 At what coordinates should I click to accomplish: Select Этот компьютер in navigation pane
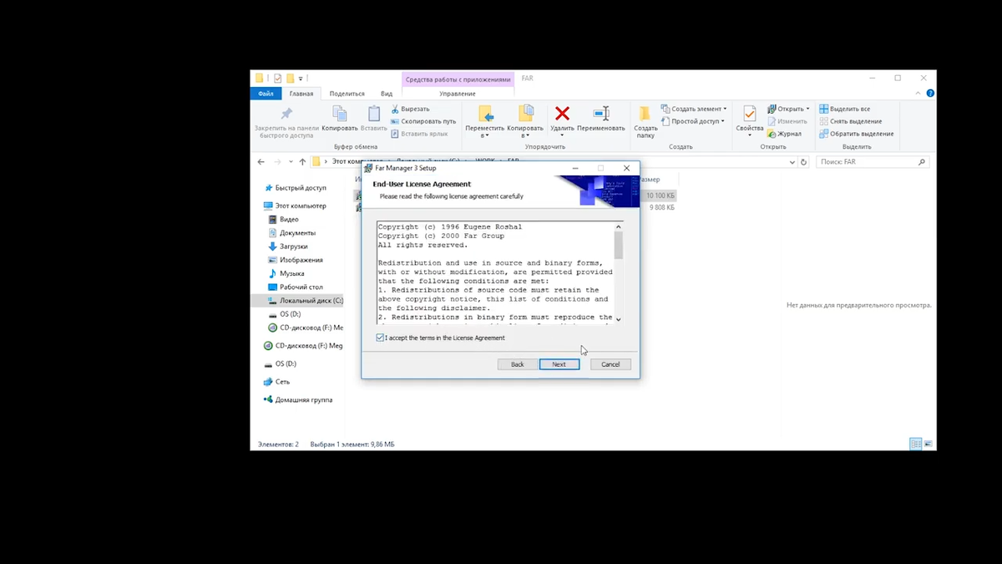pyautogui.click(x=295, y=206)
